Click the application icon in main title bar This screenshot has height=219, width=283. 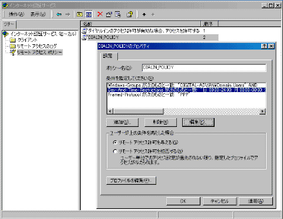pos(5,5)
